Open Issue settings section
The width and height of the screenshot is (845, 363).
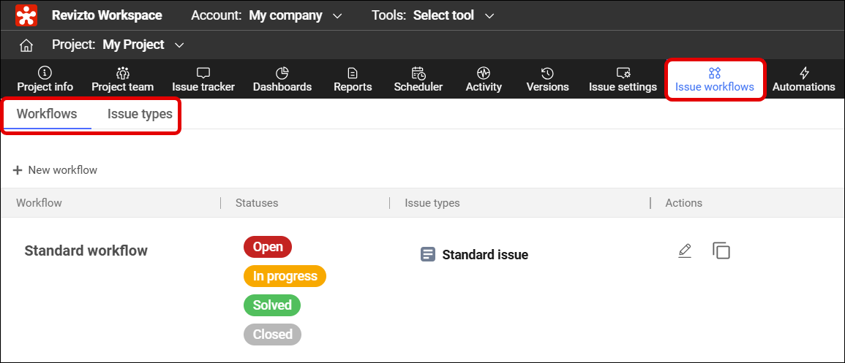pos(623,80)
